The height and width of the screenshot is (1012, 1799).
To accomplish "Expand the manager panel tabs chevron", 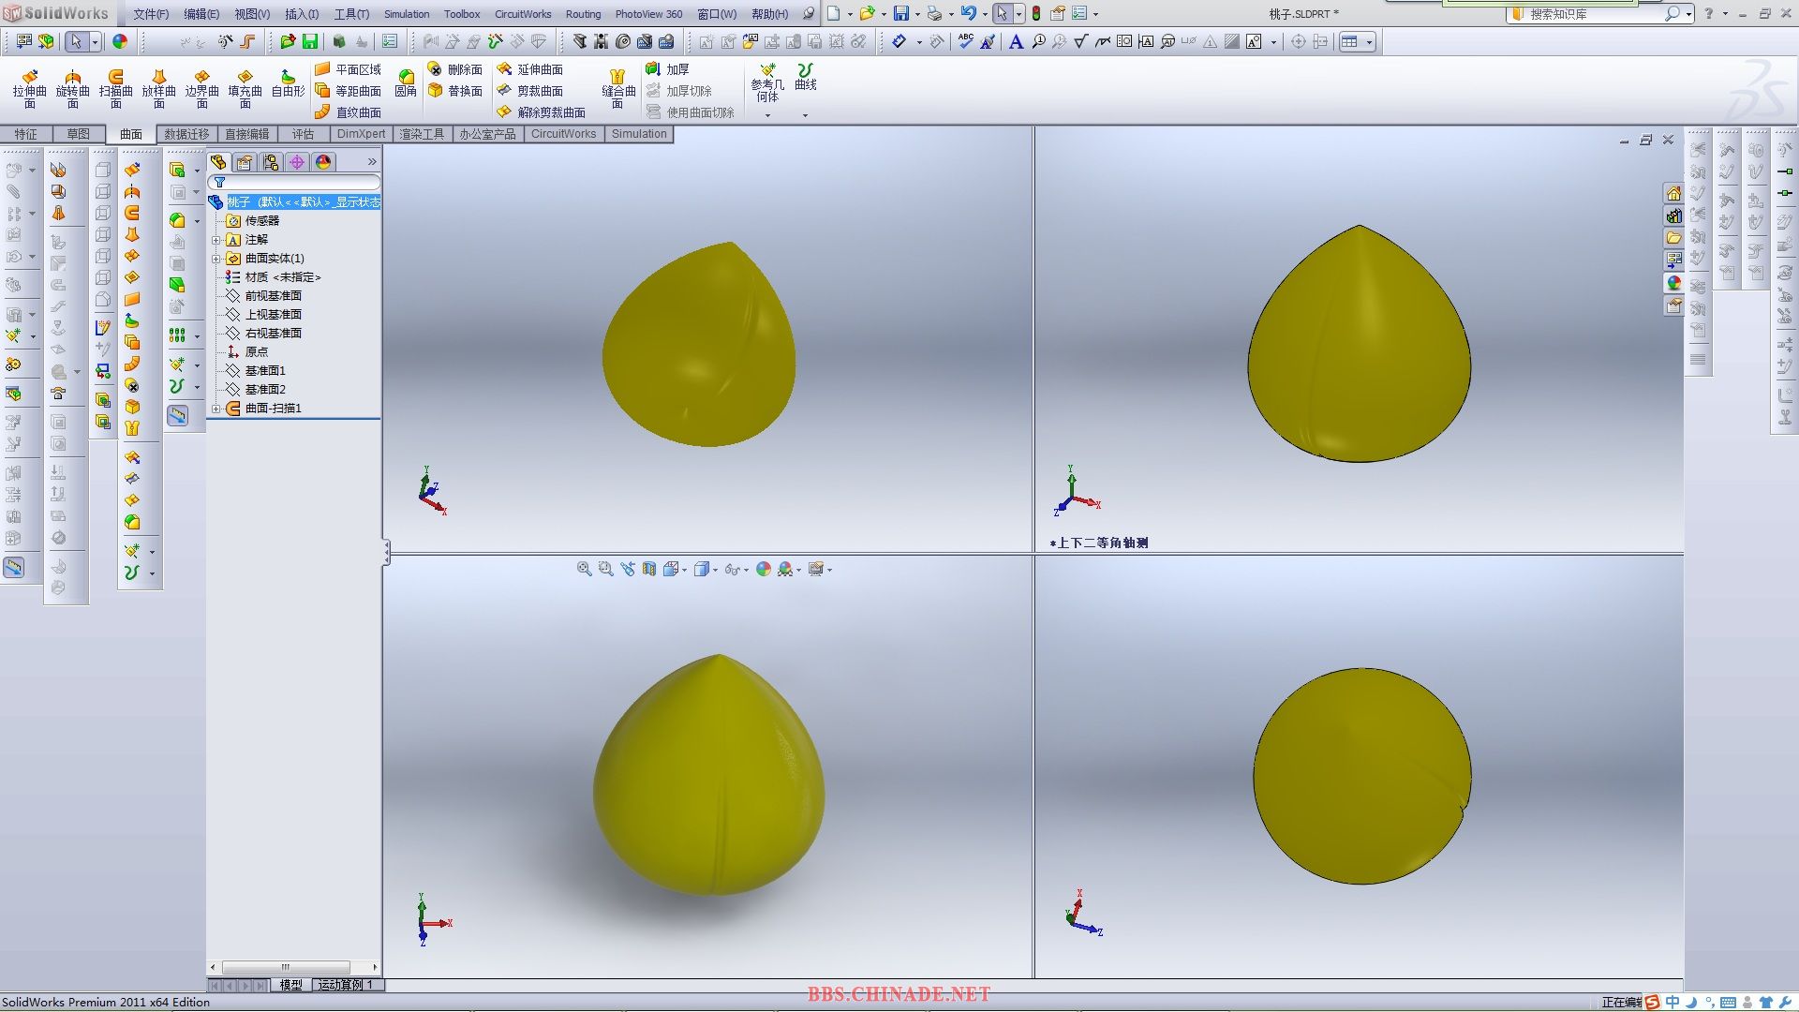I will 372,162.
